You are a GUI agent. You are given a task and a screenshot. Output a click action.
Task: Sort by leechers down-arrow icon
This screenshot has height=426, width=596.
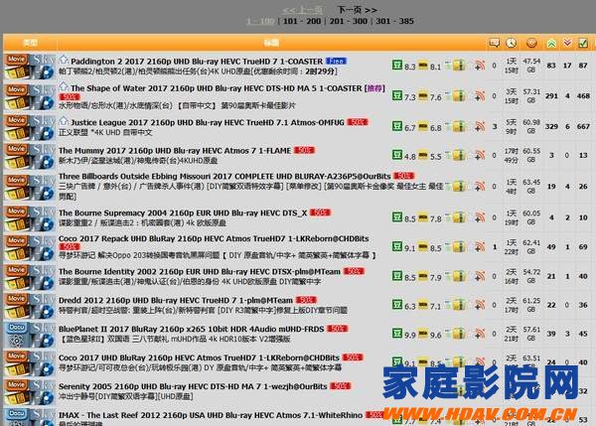(567, 43)
